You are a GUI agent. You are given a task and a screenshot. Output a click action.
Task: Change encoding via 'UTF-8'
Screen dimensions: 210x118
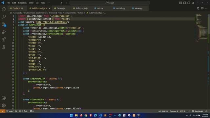pyautogui.click(x=183, y=111)
